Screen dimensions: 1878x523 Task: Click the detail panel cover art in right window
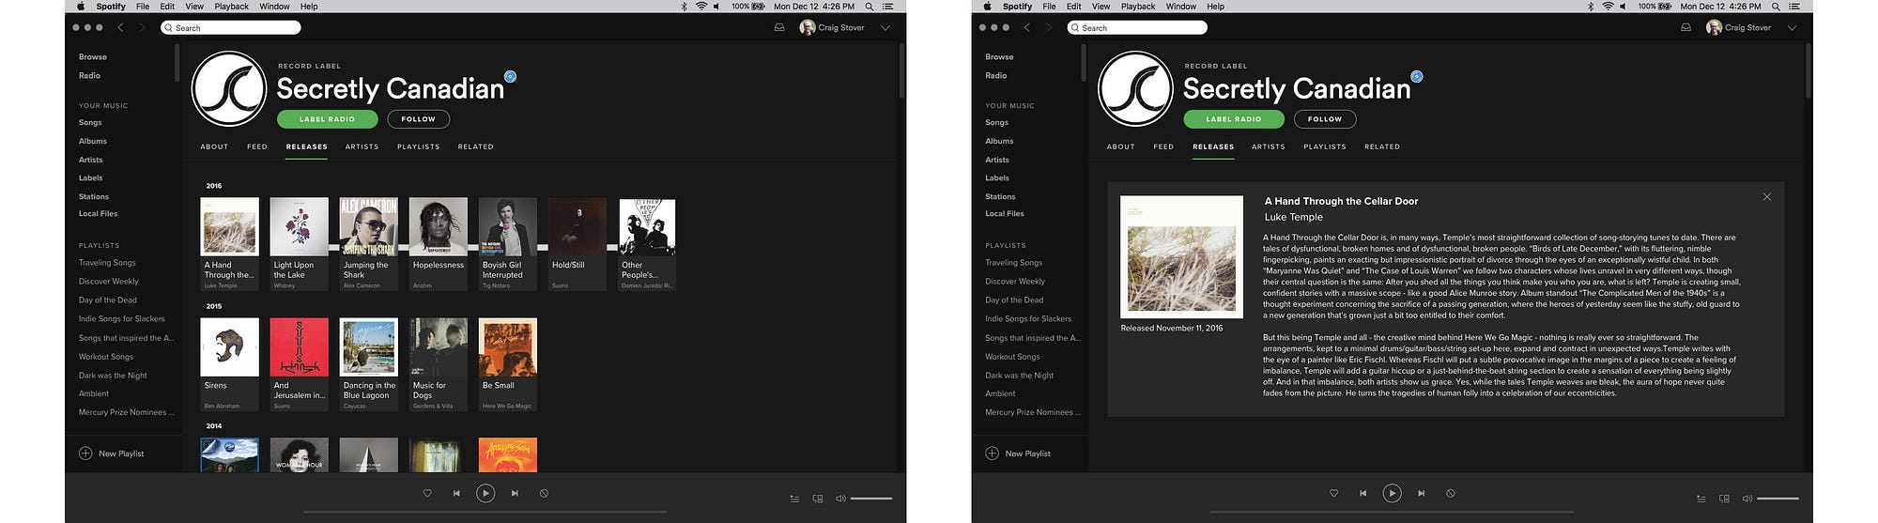pyautogui.click(x=1181, y=257)
